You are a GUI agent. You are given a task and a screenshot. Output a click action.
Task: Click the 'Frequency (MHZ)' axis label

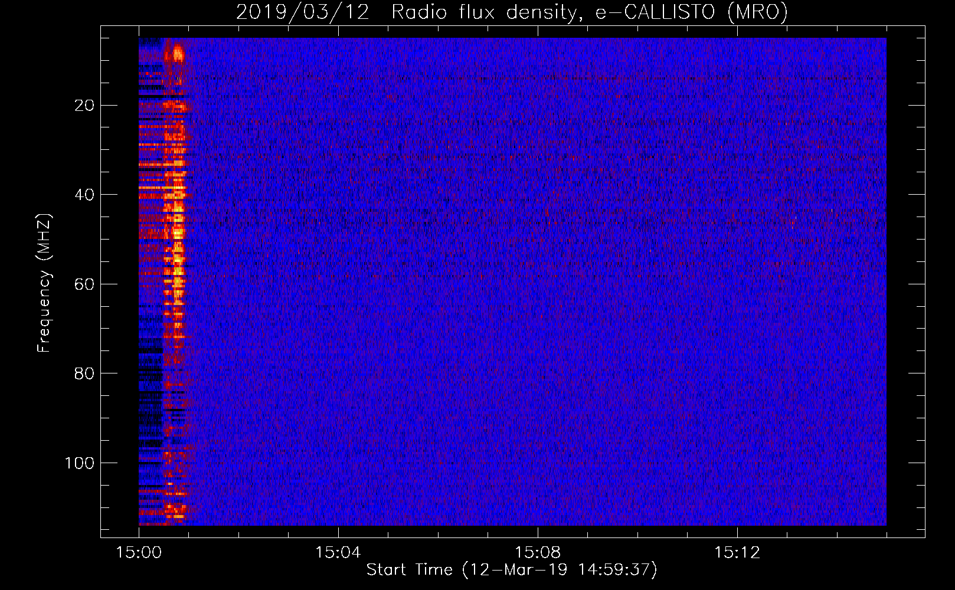pos(44,283)
